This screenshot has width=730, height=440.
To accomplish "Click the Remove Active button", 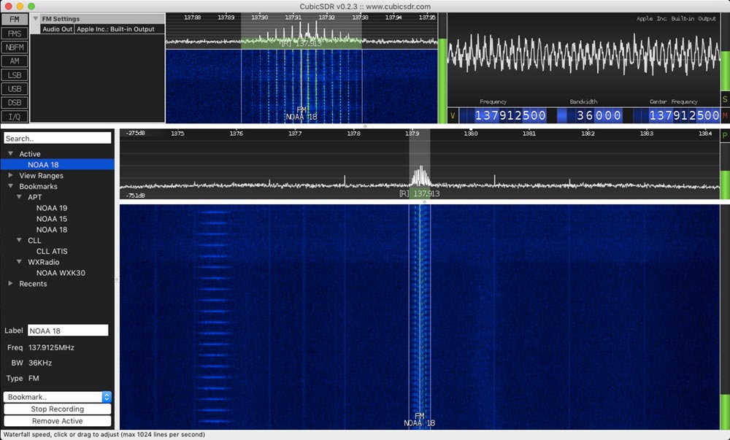I will [57, 421].
